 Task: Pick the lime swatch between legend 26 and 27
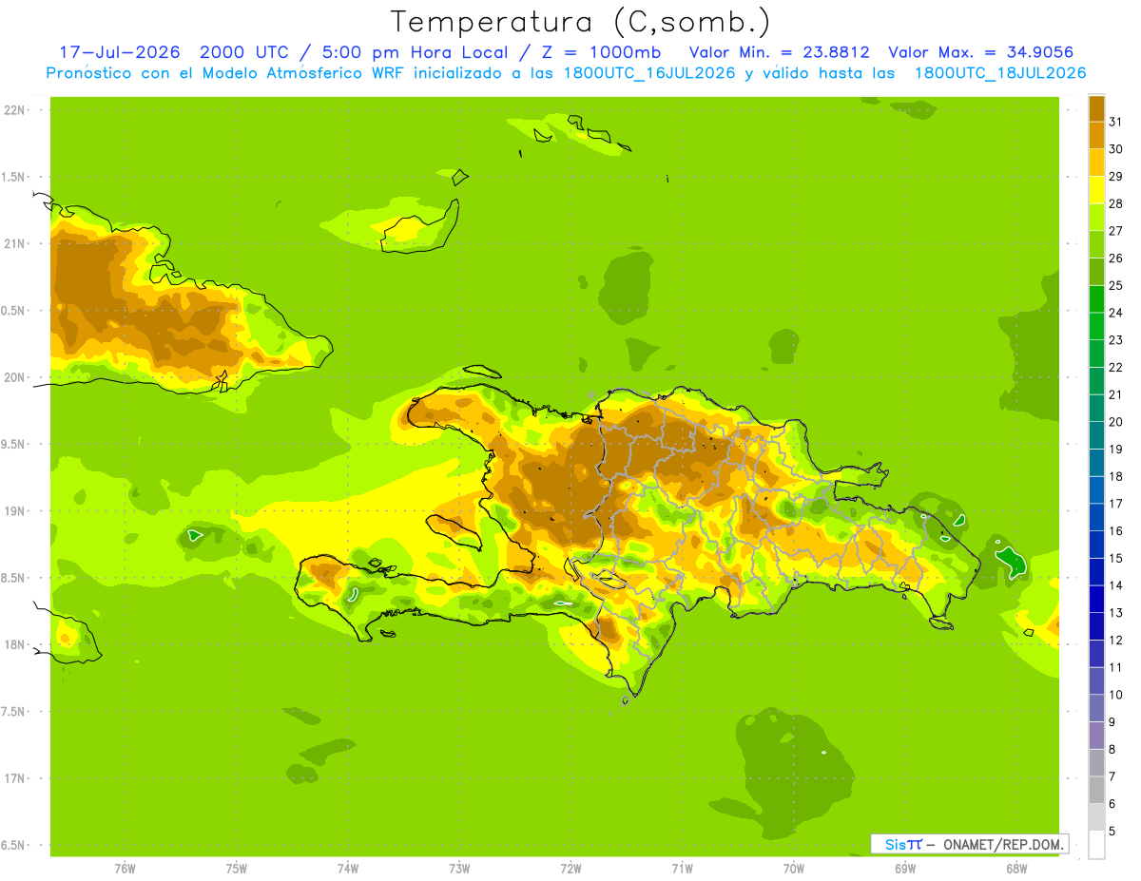click(x=1096, y=244)
